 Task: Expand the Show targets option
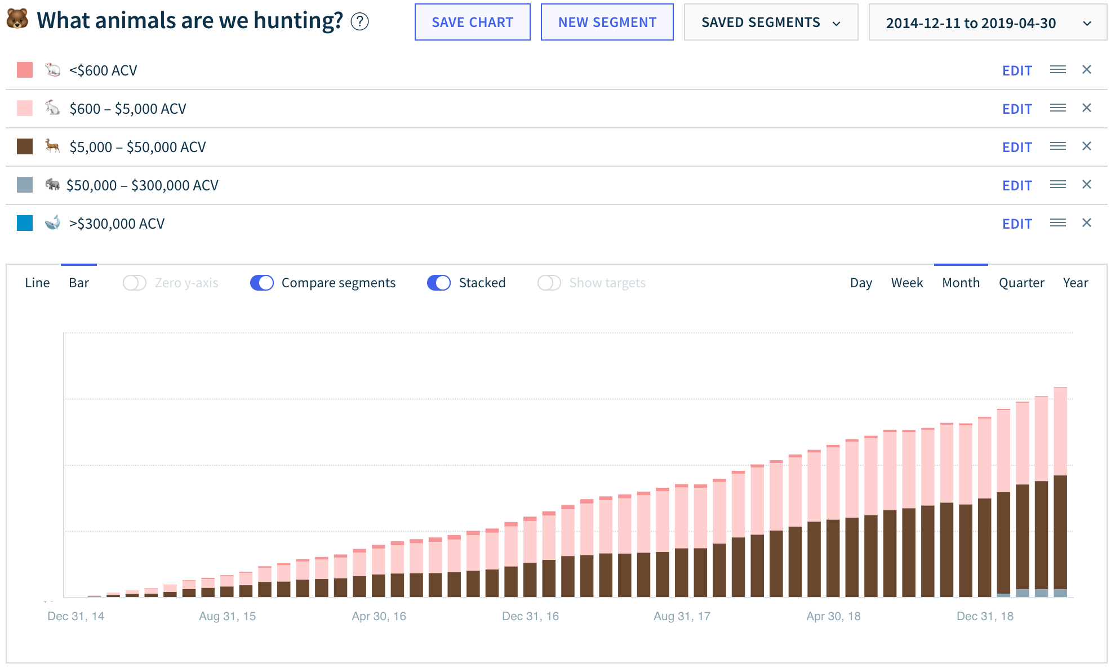(x=549, y=282)
